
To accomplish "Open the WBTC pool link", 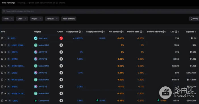I will [x=14, y=87].
